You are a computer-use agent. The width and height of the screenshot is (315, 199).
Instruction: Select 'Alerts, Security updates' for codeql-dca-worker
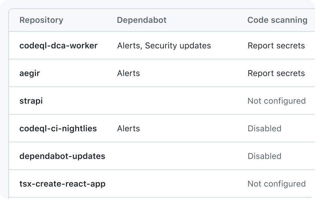(x=164, y=46)
